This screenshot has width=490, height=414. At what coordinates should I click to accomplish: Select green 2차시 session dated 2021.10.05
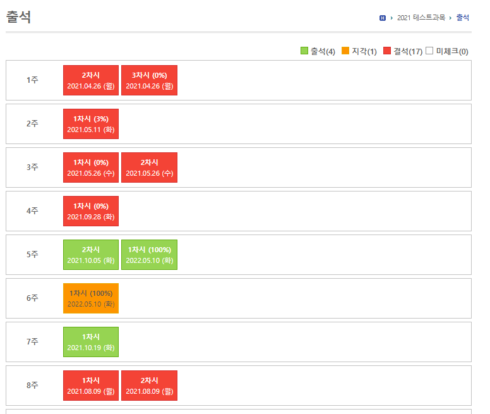[90, 255]
